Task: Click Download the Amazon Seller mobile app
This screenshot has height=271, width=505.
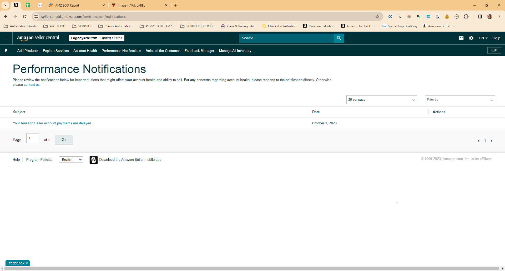Action: click(x=130, y=160)
